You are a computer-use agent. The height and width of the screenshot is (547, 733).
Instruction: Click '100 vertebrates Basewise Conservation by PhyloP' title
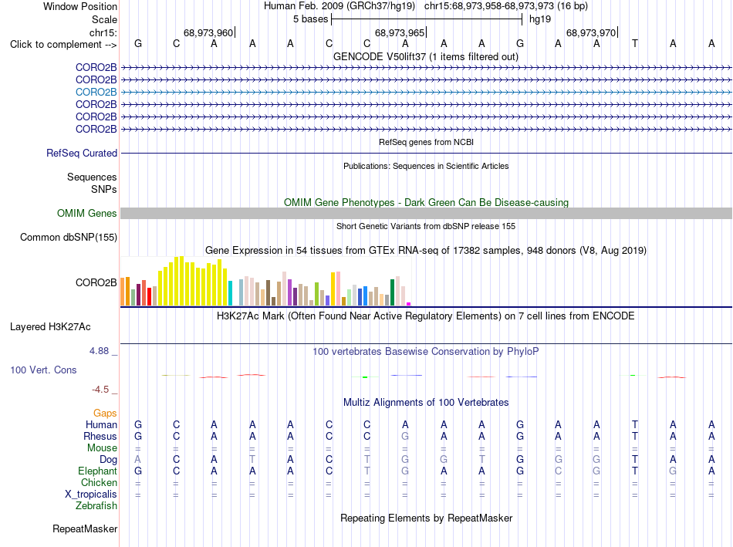click(426, 352)
